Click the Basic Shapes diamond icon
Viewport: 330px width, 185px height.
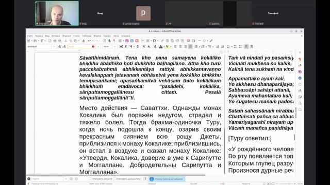coord(204,41)
